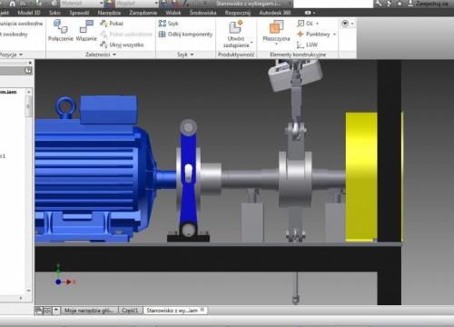Click the tile windows icon at bottom
The width and height of the screenshot is (454, 327).
(x=47, y=311)
